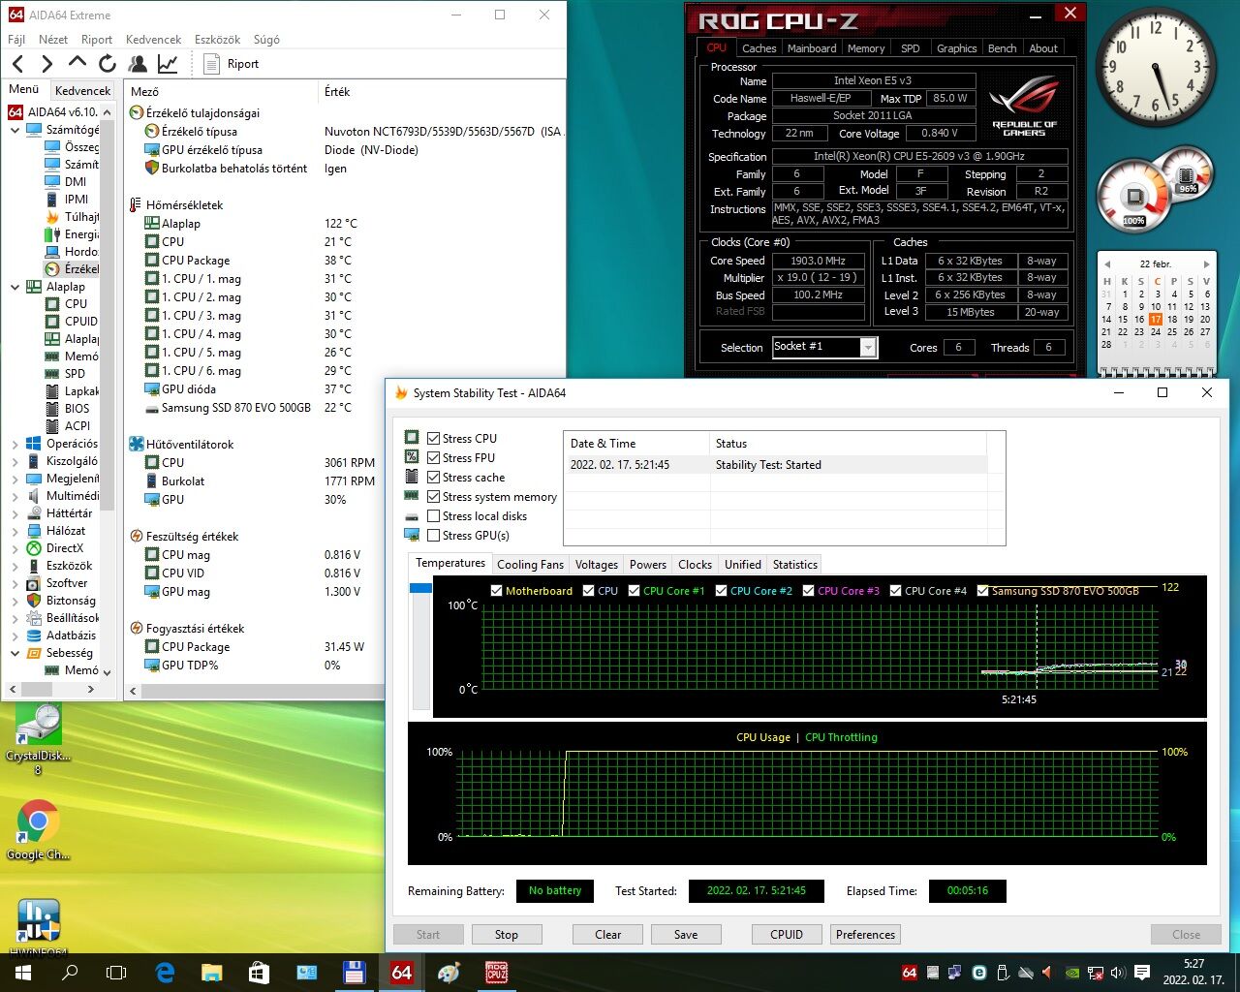Select the Érzékelő tree item

coord(73,268)
